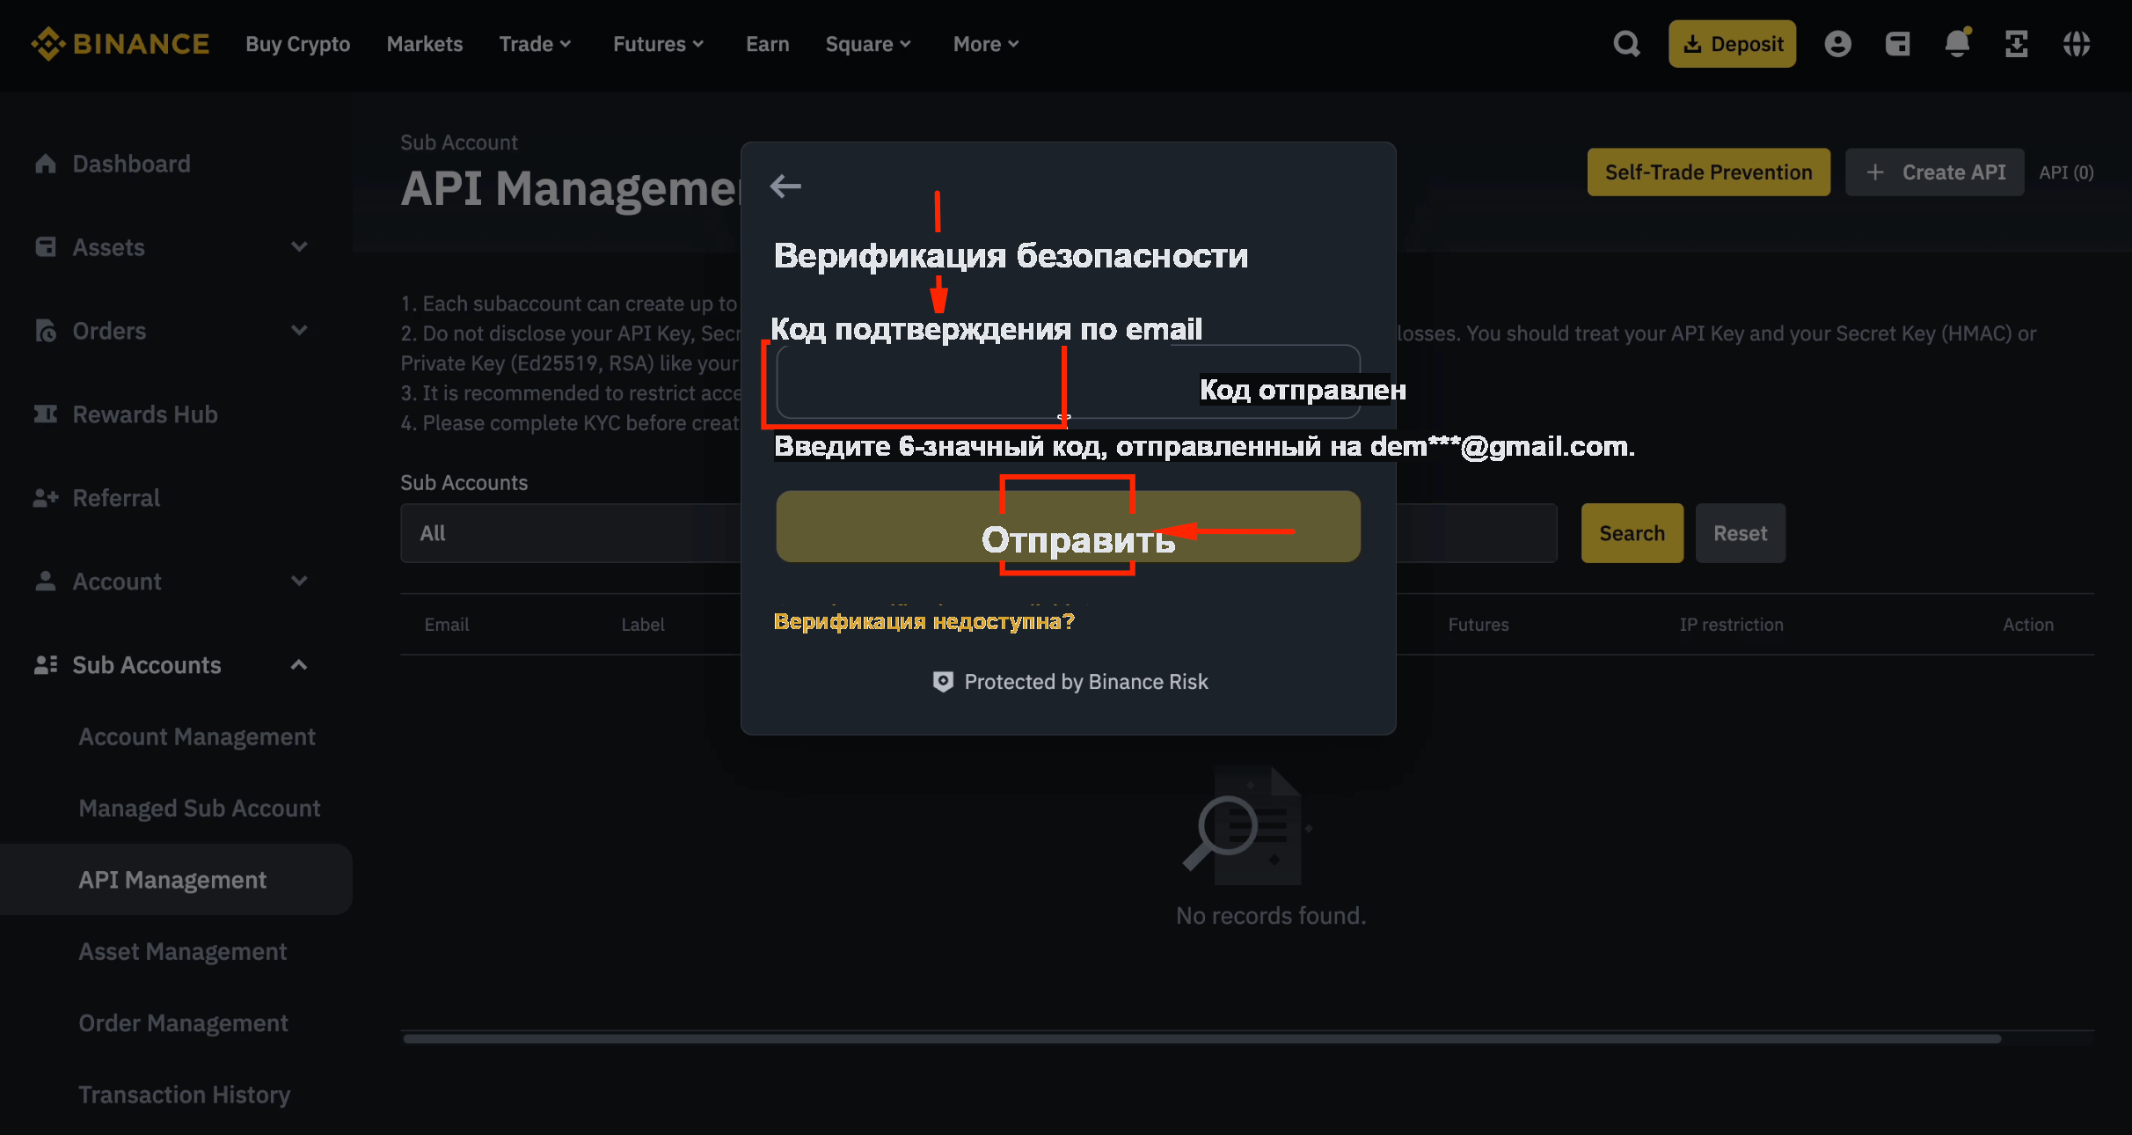The image size is (2132, 1135).
Task: Open the search magnifier icon
Action: pos(1627,44)
